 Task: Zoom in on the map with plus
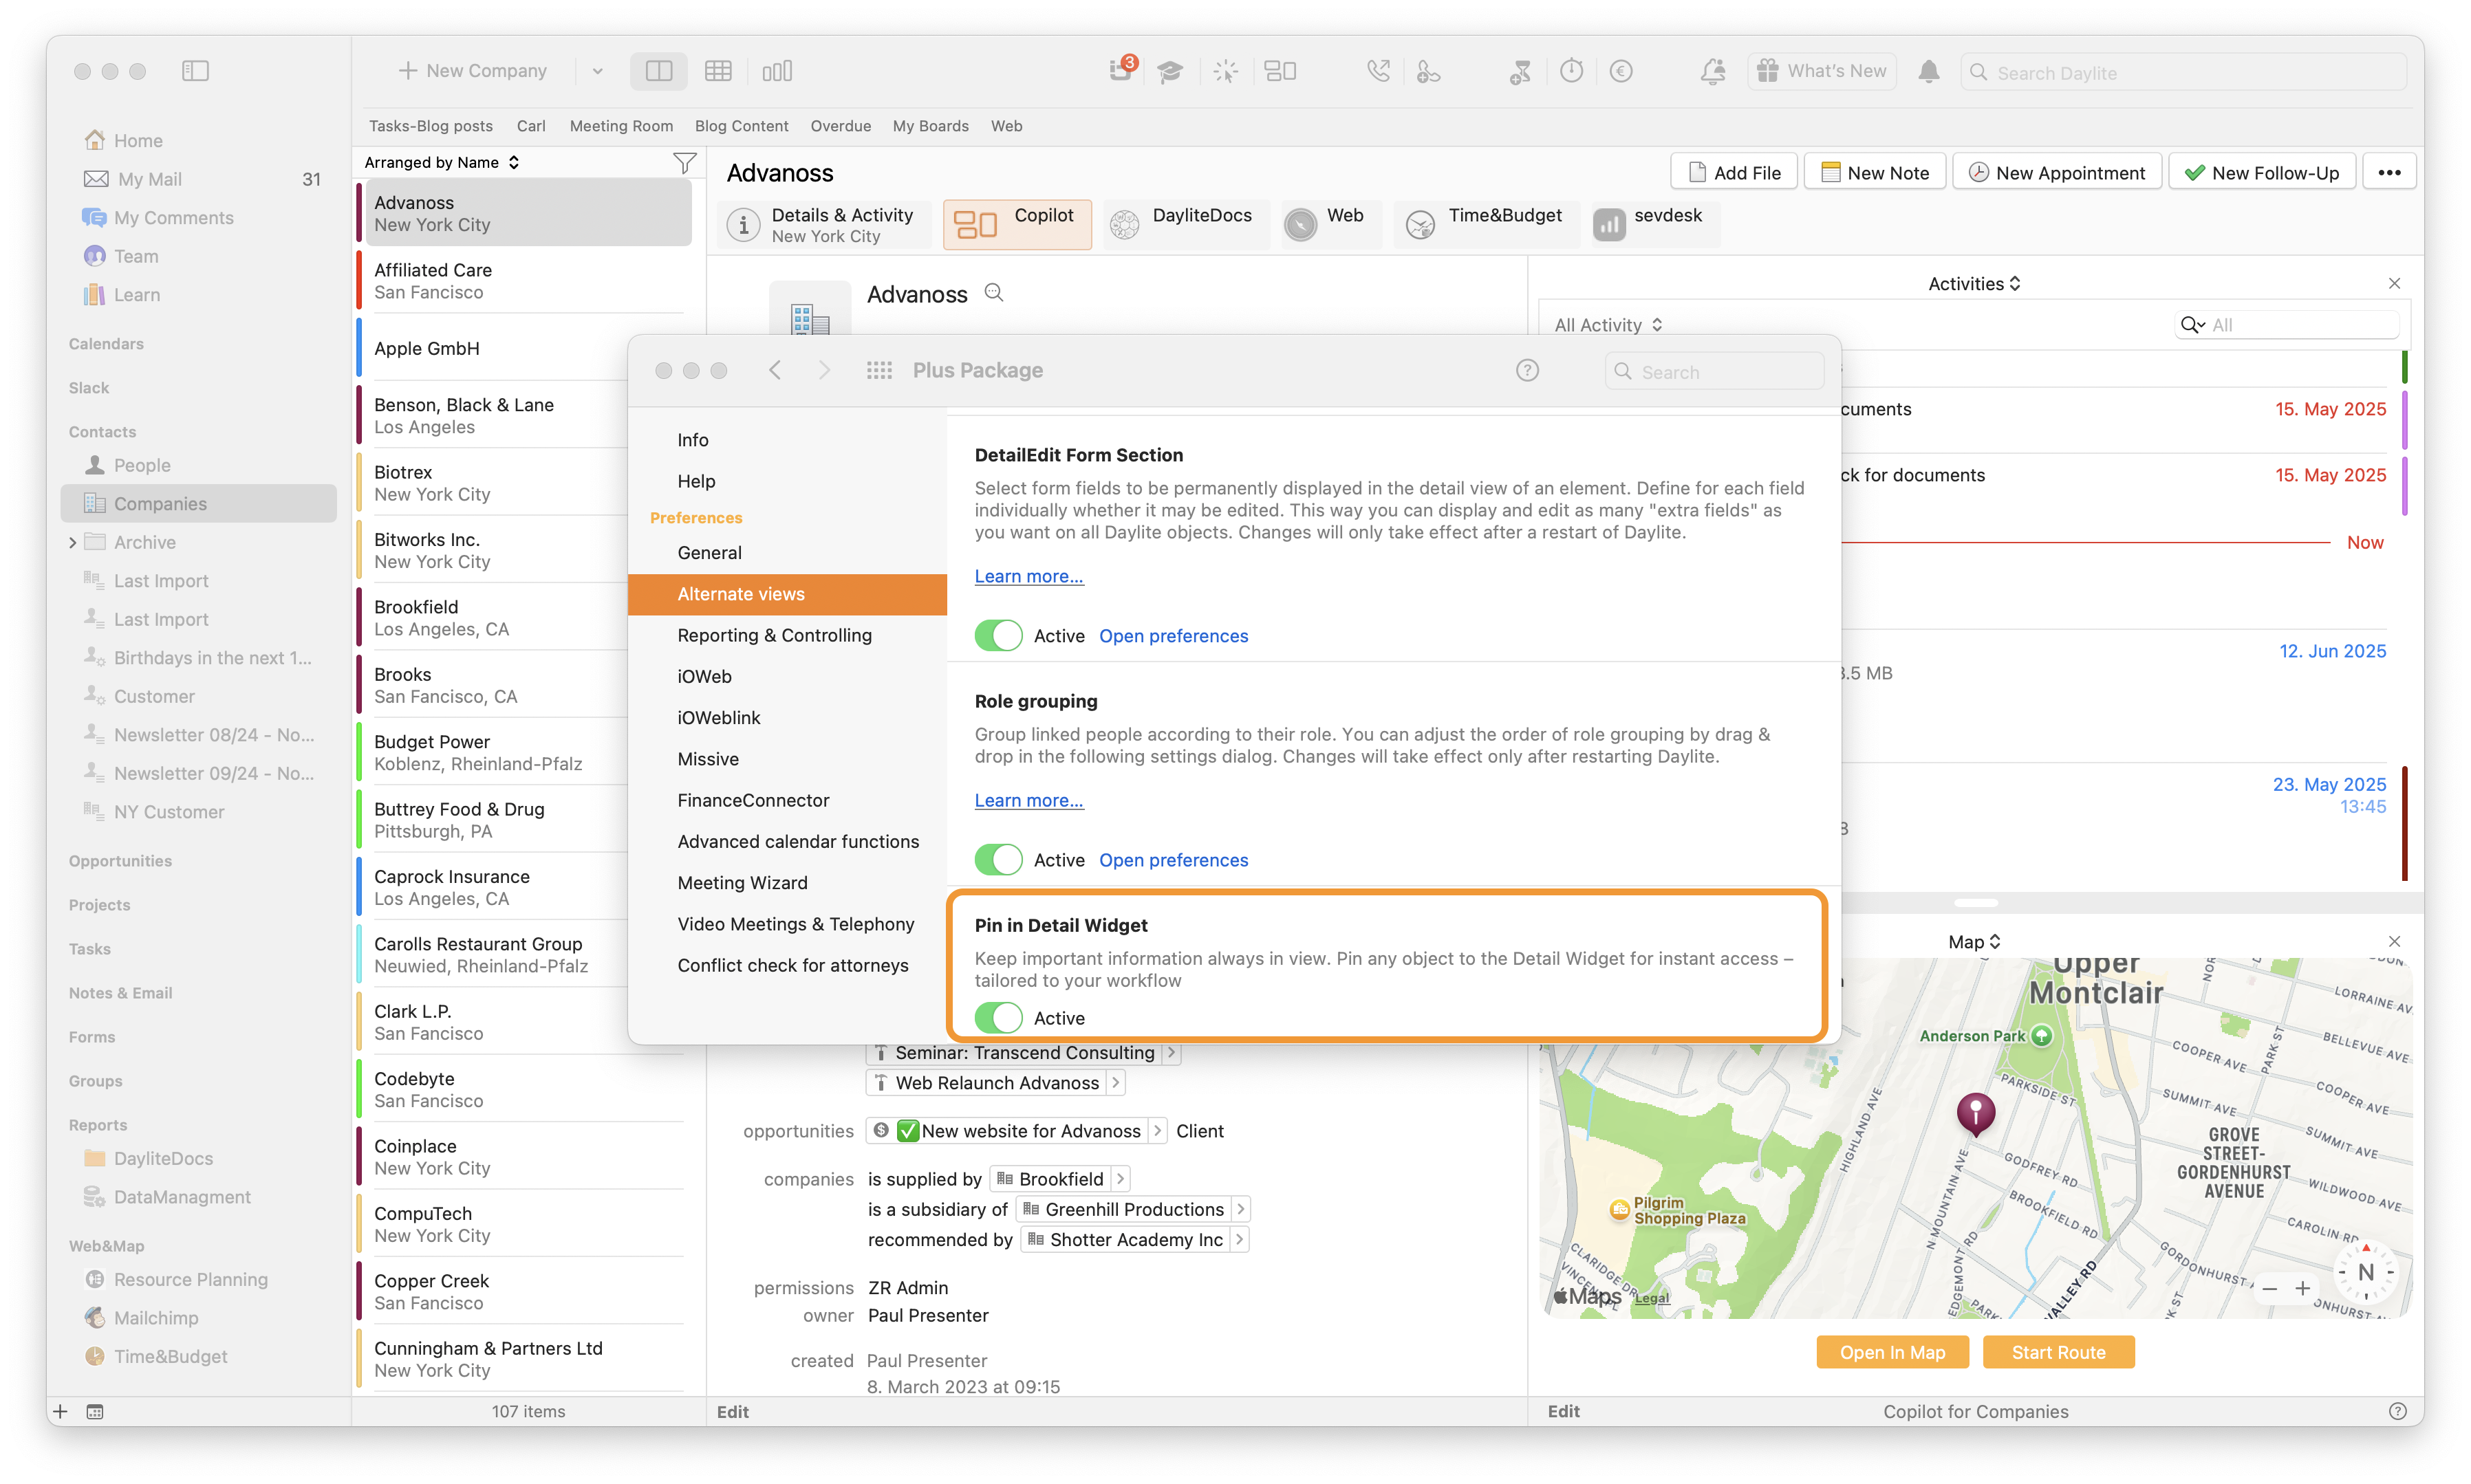[x=2302, y=1289]
